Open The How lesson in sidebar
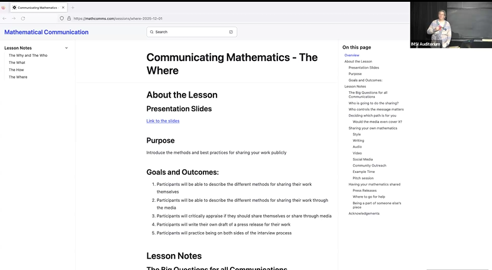Screen dimensions: 492x270 (x=17, y=70)
